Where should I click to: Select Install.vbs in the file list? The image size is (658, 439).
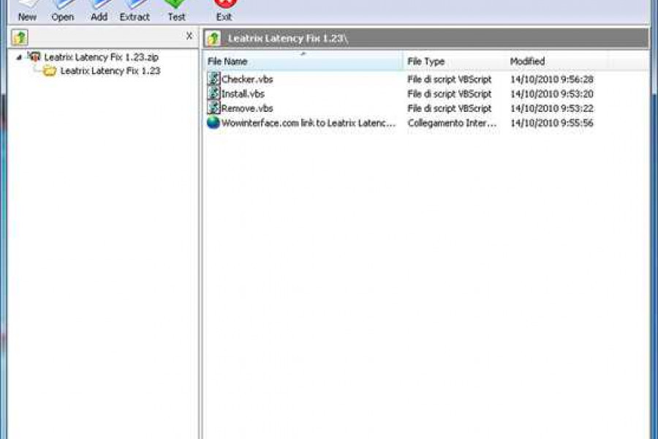243,94
